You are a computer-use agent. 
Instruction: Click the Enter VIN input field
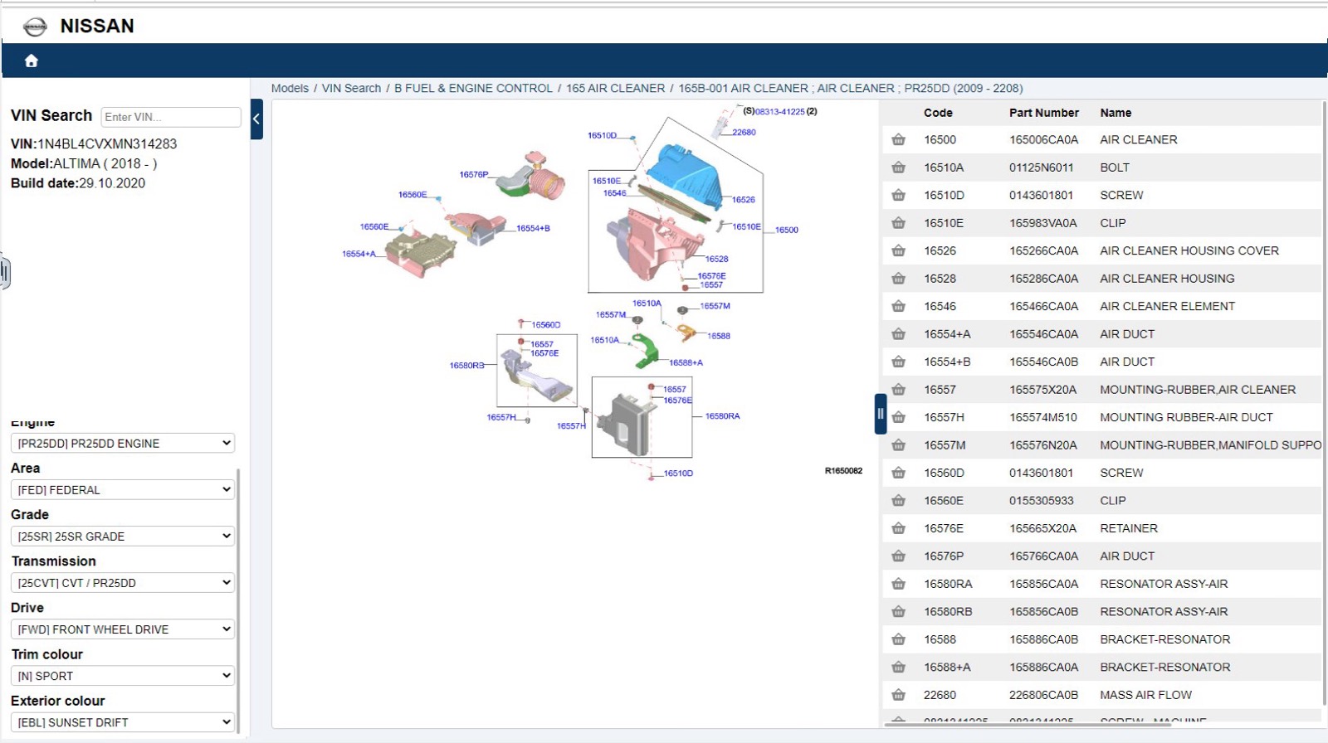point(171,117)
